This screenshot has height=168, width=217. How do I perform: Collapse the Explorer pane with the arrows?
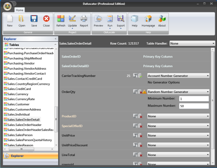(55, 39)
